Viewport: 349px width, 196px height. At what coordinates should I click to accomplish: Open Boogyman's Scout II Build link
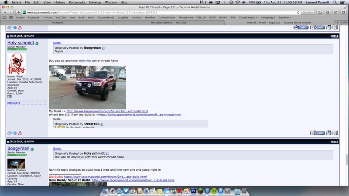(x=133, y=180)
